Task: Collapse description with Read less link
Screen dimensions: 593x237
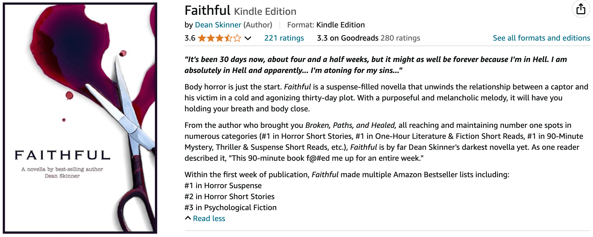Action: click(209, 219)
